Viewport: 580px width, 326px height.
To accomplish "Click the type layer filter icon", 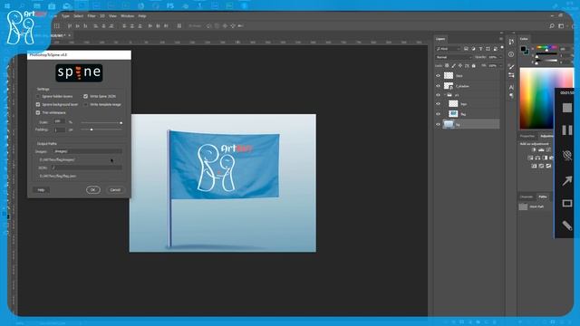I will [480, 49].
